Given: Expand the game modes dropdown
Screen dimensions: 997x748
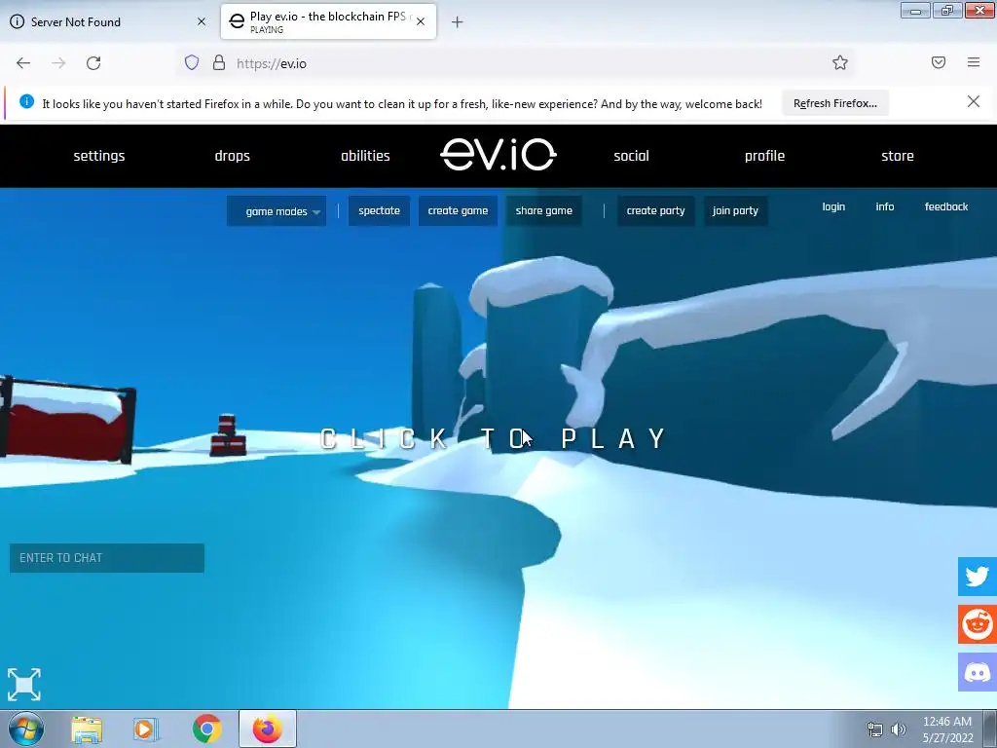Looking at the screenshot, I should [277, 211].
